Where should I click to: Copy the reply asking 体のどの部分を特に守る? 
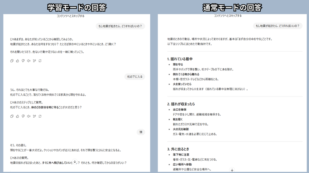12,116
